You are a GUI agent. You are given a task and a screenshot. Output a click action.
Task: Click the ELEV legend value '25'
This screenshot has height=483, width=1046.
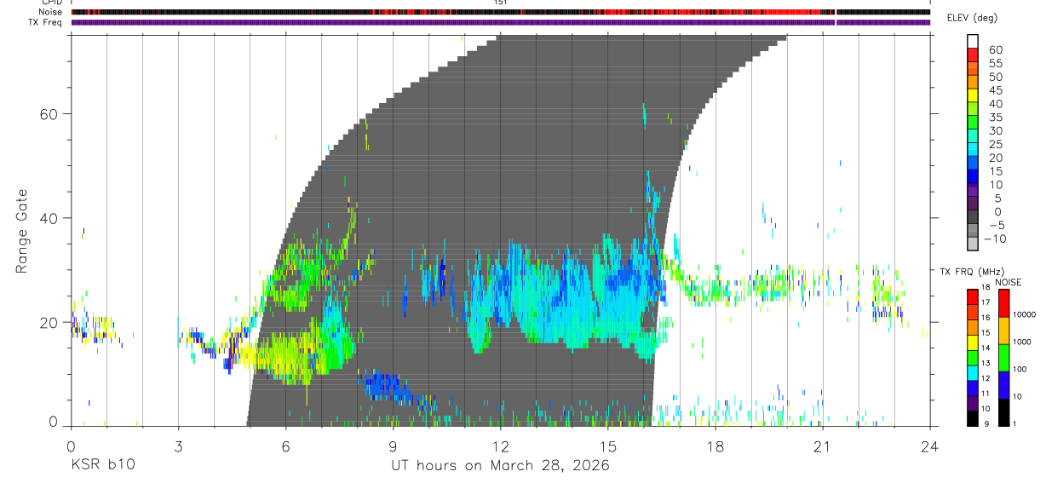994,144
